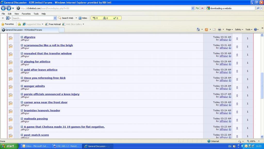The width and height of the screenshot is (264, 149).
Task: Open the Favorites menu in menu bar
Action: coord(26,14)
